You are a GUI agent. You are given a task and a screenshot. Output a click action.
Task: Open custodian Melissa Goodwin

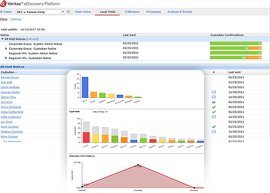pyautogui.click(x=12, y=132)
